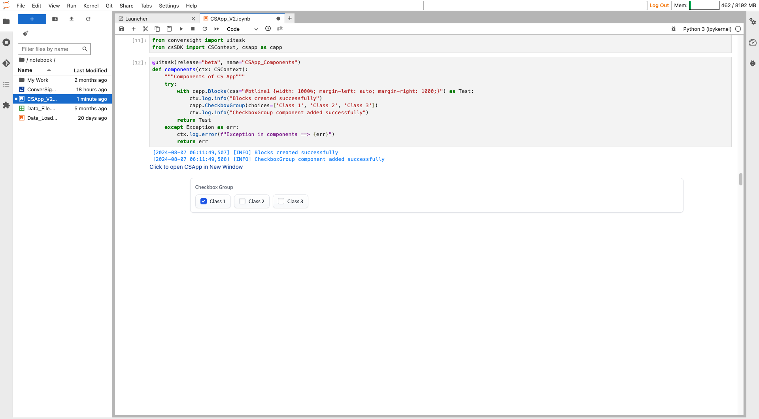Image resolution: width=759 pixels, height=419 pixels.
Task: Open the Help menu
Action: click(x=191, y=6)
